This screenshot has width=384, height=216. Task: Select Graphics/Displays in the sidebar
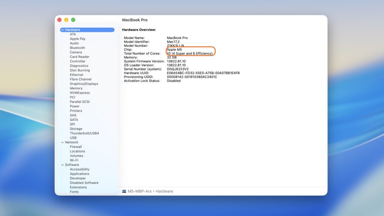(84, 84)
